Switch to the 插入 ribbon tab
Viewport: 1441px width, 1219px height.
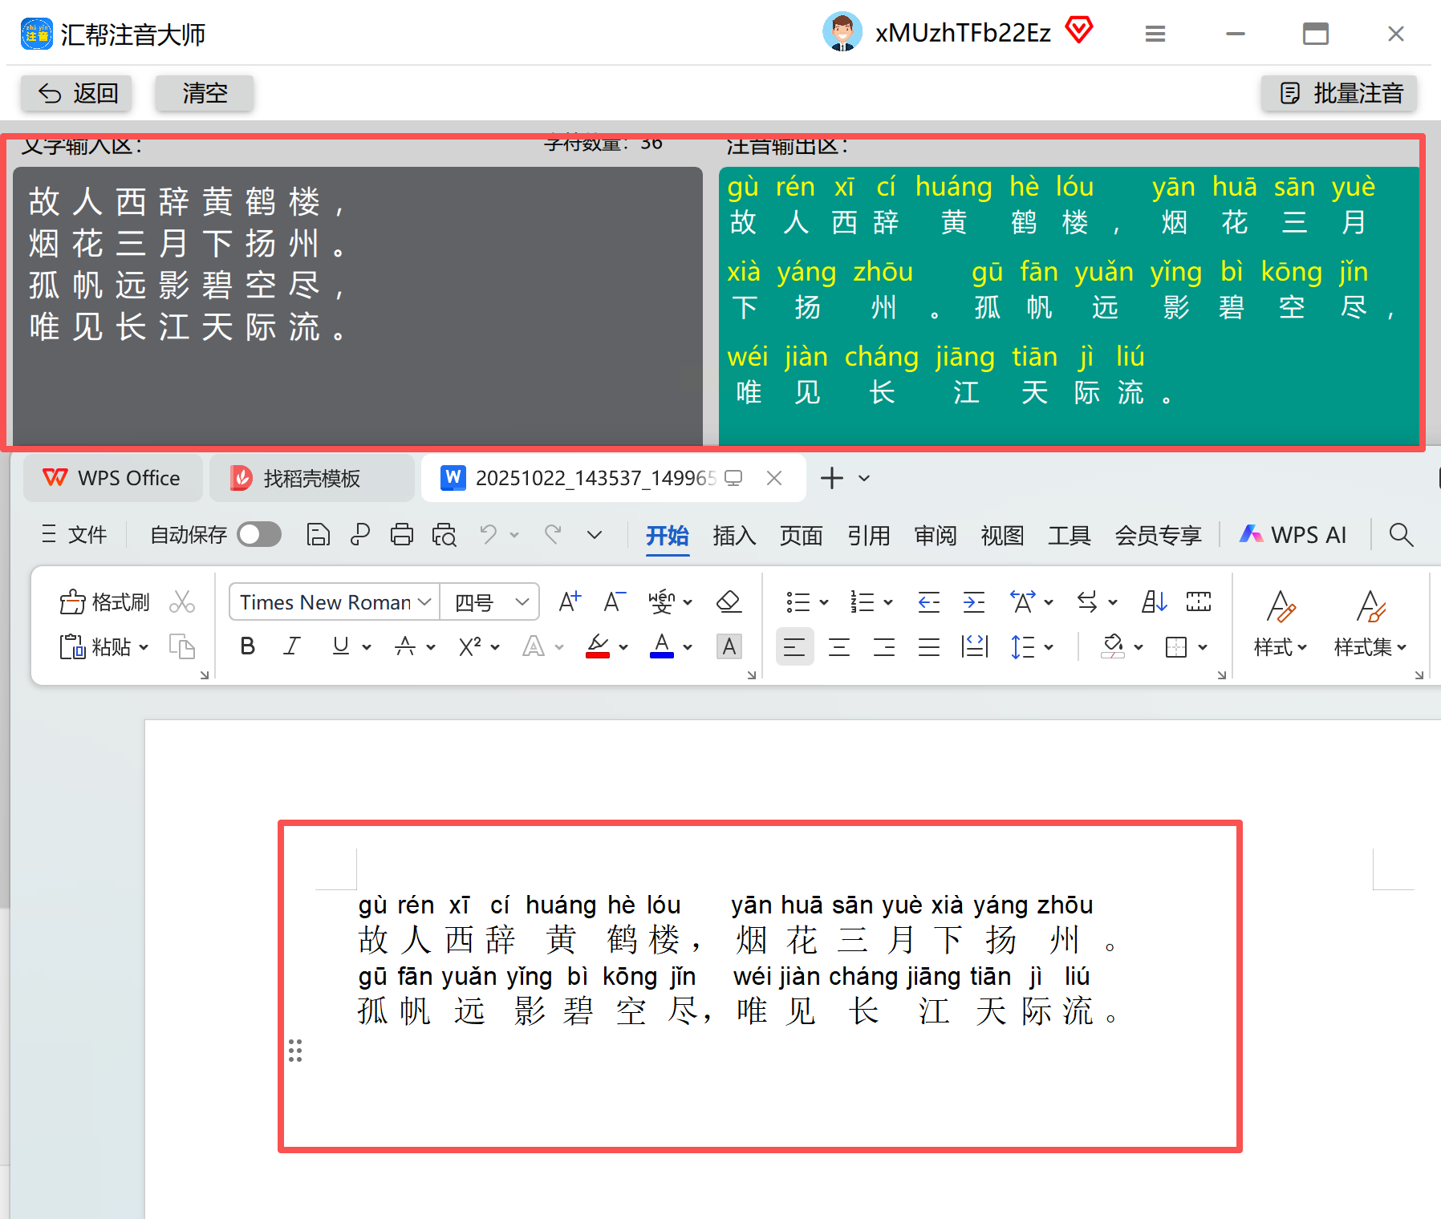[x=734, y=535]
